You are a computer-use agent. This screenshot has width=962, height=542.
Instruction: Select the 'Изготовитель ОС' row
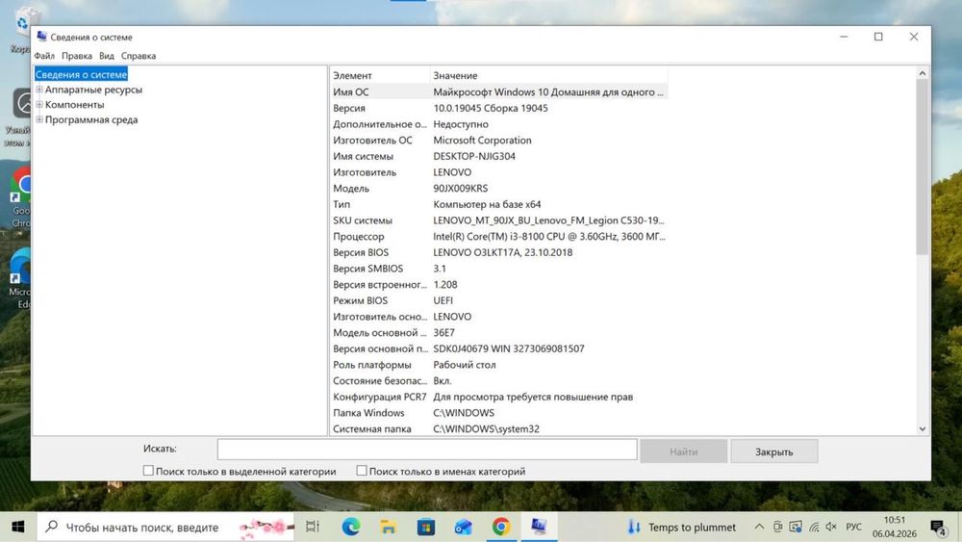click(498, 140)
